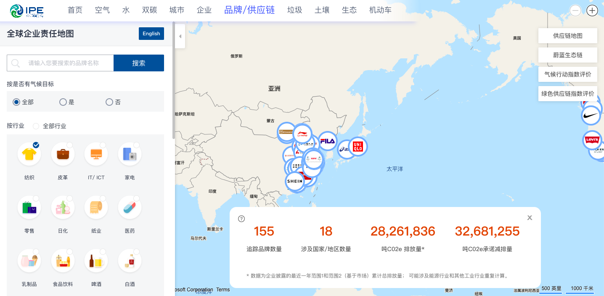Viewport: 604px width, 296px height.
Task: Open the 供应链地图 supply chain map
Action: click(x=568, y=36)
